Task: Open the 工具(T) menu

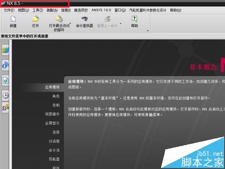Action: 38,10
